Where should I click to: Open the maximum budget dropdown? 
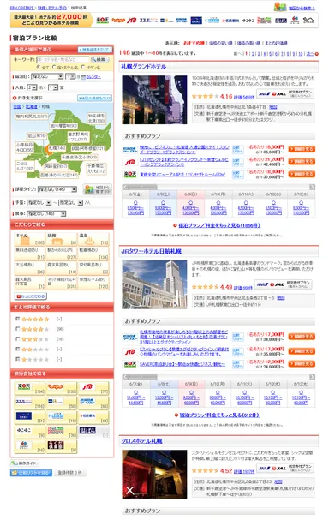[x=70, y=203]
